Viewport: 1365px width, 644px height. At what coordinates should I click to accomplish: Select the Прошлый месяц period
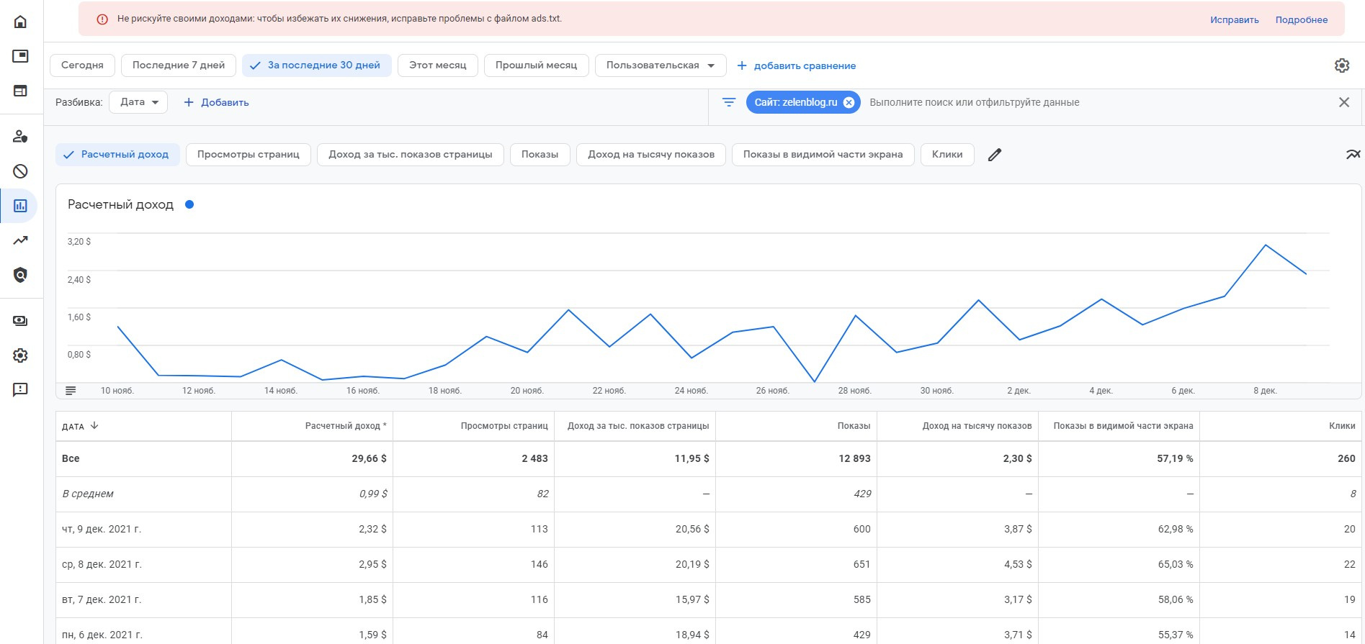536,65
